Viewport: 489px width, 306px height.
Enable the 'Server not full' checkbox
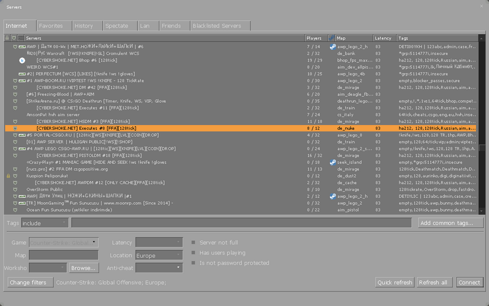193,243
